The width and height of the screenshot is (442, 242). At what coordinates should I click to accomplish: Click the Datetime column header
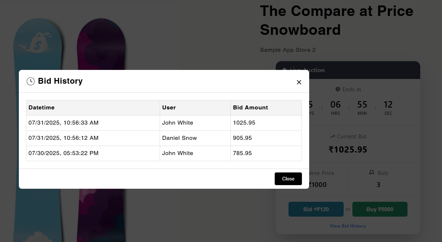click(x=41, y=108)
